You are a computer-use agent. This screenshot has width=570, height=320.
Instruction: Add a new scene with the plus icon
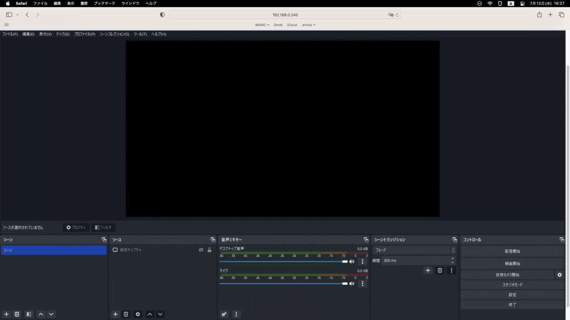click(6, 314)
